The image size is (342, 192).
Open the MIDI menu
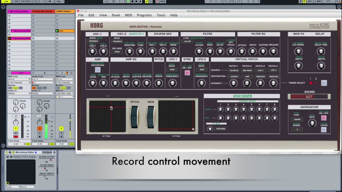[x=129, y=15]
